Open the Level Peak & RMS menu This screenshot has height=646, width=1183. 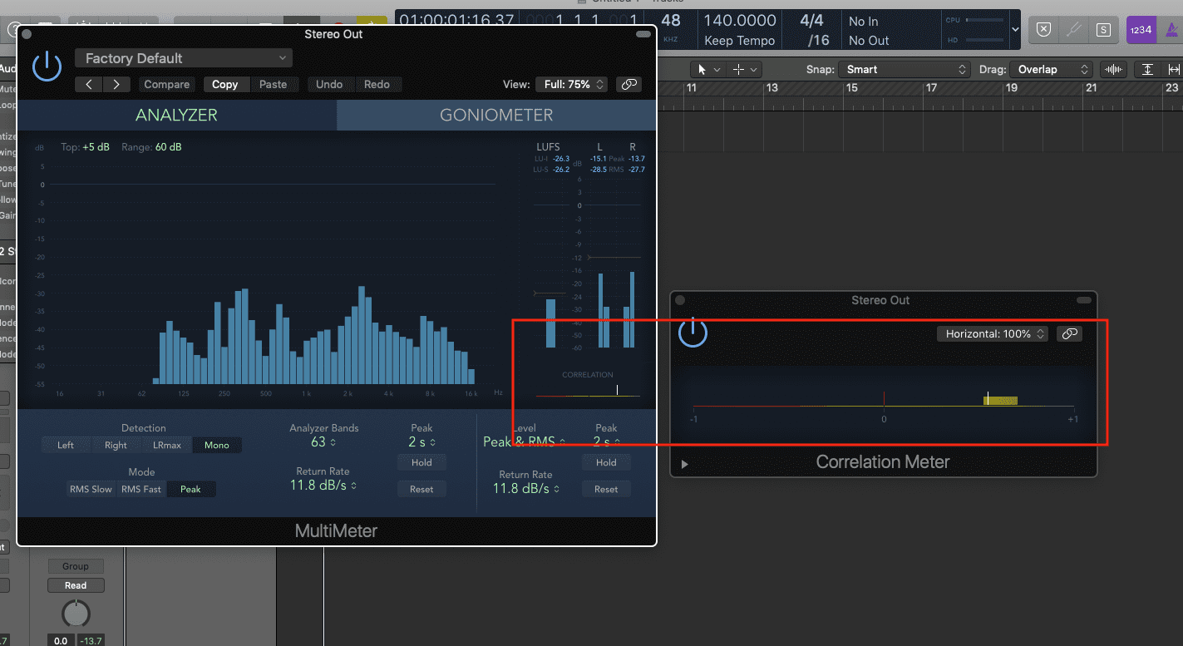pyautogui.click(x=525, y=441)
